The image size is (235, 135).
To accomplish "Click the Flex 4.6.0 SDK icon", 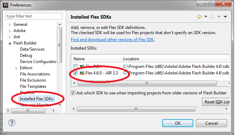I will click(x=82, y=73).
